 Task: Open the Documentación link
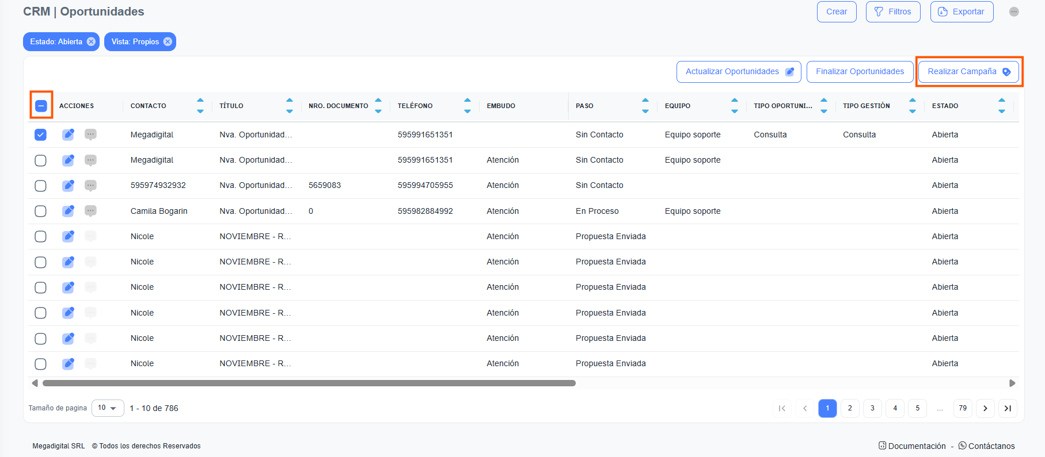coord(916,446)
